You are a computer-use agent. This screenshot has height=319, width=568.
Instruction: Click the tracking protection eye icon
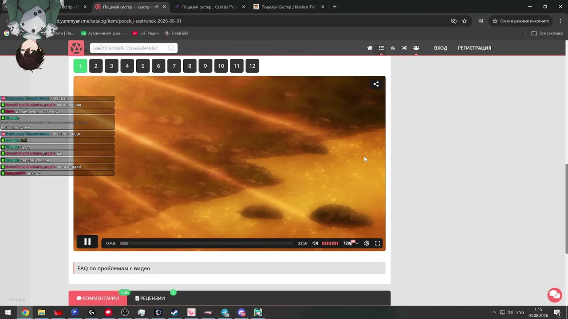[x=454, y=21]
